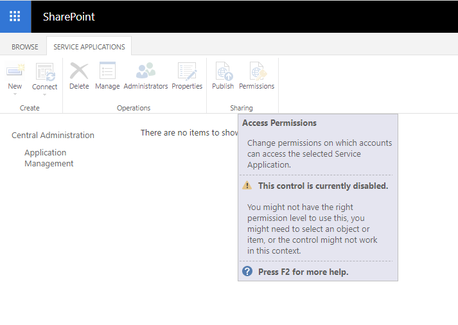
Task: Click the Connect icon in the ribbon
Action: tap(45, 71)
